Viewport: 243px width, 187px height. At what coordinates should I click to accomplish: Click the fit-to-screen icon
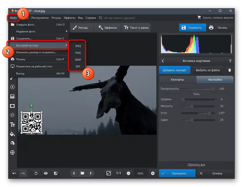pos(109,173)
